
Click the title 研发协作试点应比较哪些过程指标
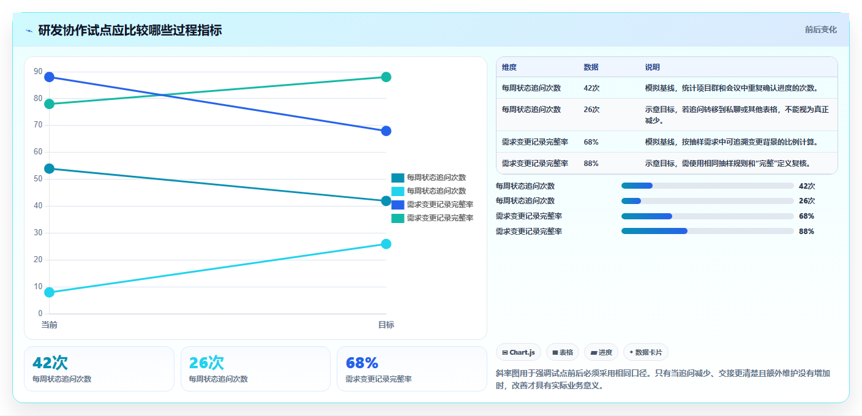[x=130, y=31]
